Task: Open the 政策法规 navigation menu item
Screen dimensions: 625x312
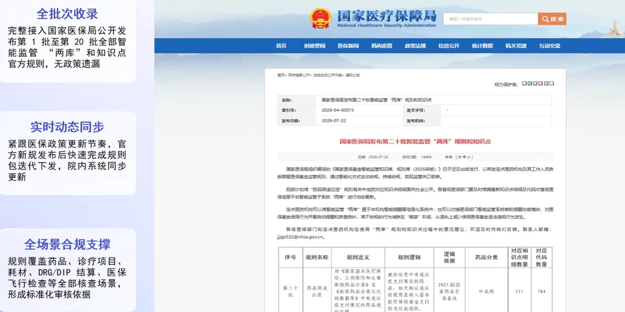Action: click(x=416, y=46)
